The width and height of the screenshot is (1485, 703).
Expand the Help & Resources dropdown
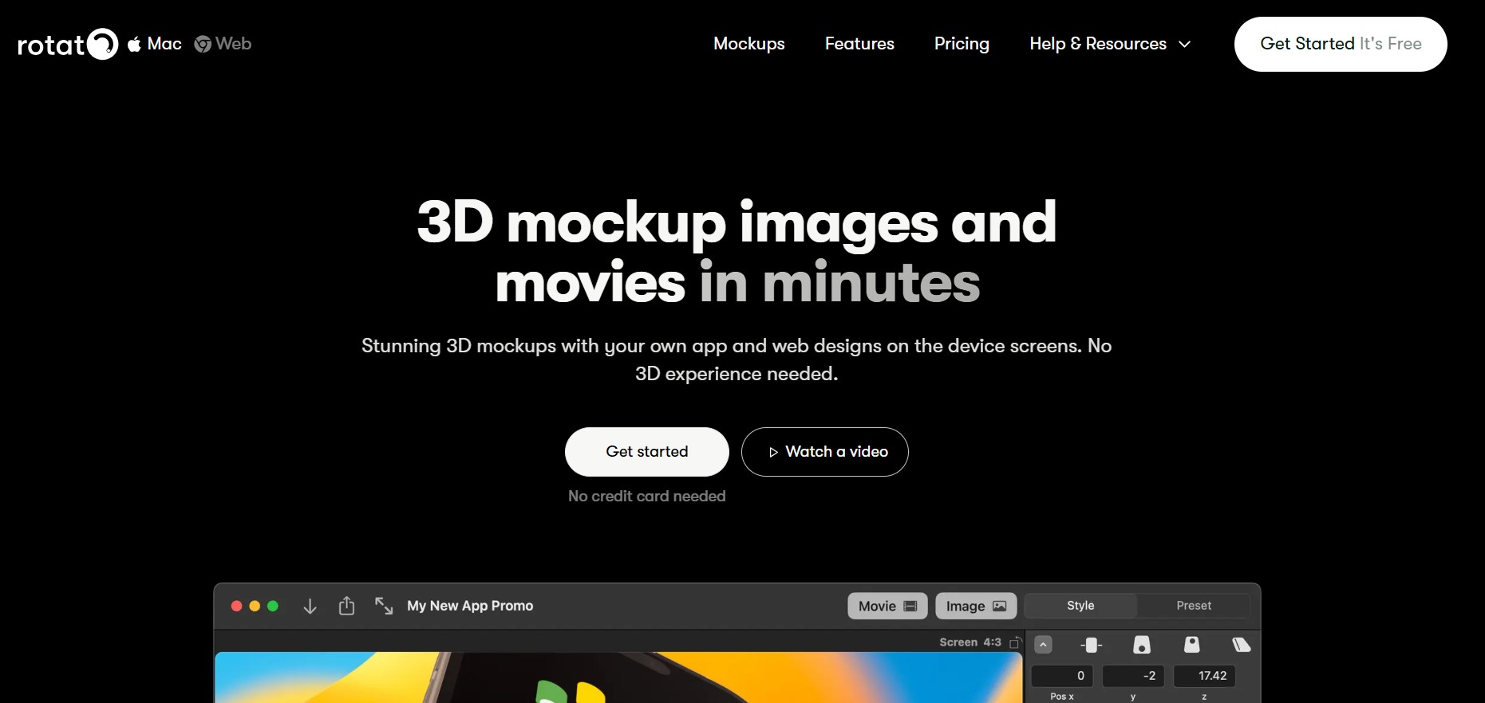click(x=1109, y=44)
